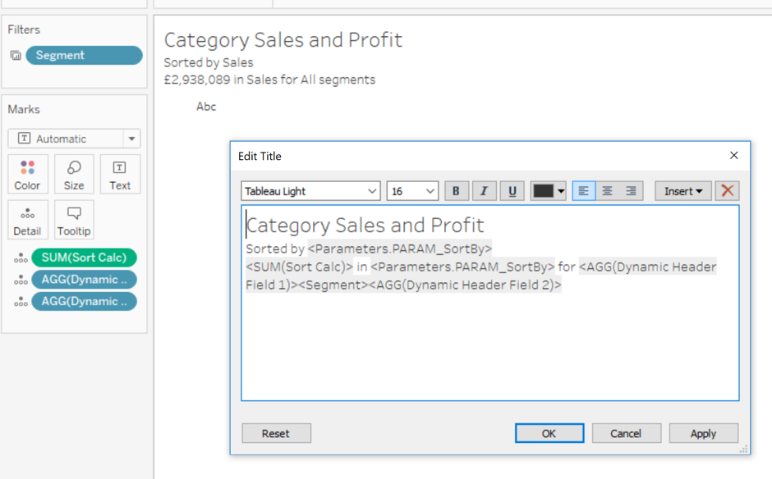Toggle bold formatting on the title

[x=456, y=190]
